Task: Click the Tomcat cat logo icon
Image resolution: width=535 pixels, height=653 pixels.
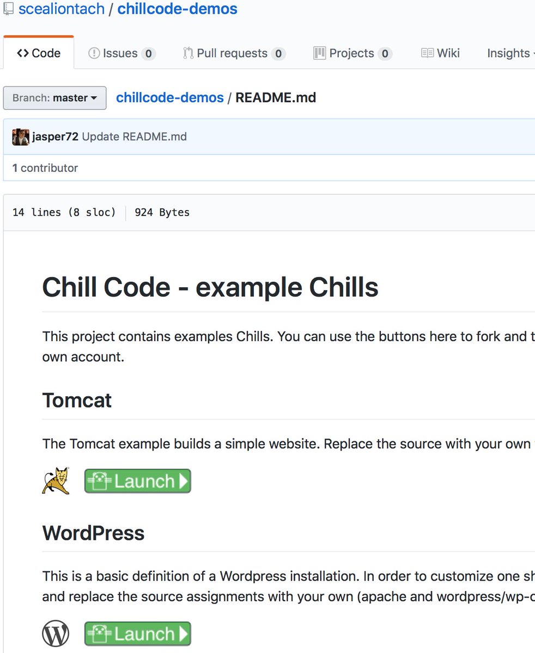Action: [56, 480]
